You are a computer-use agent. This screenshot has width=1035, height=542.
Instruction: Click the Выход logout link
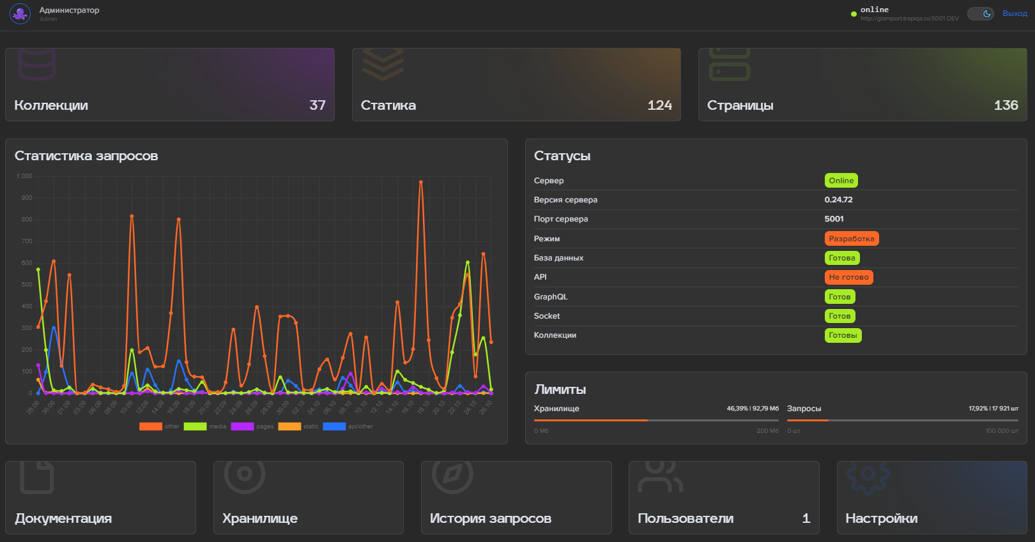tap(1015, 13)
